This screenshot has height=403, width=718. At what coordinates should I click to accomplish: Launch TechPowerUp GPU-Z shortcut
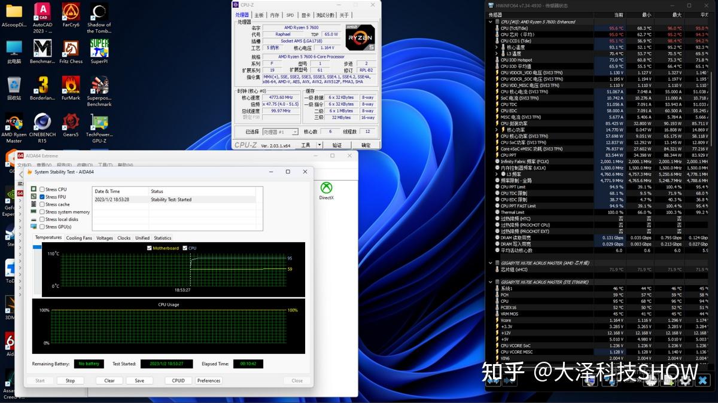(99, 128)
